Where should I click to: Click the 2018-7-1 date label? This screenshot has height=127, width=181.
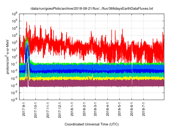pyautogui.click(x=143, y=109)
